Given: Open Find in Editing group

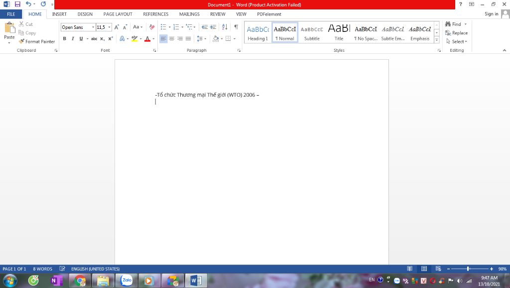Looking at the screenshot, I should point(453,24).
